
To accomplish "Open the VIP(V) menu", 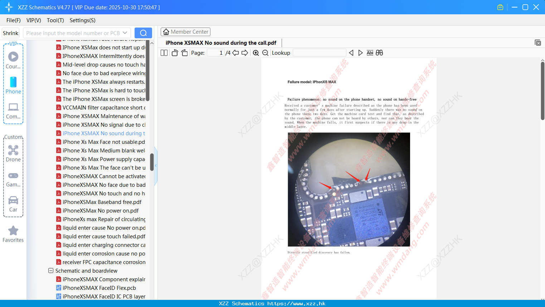I will click(34, 20).
